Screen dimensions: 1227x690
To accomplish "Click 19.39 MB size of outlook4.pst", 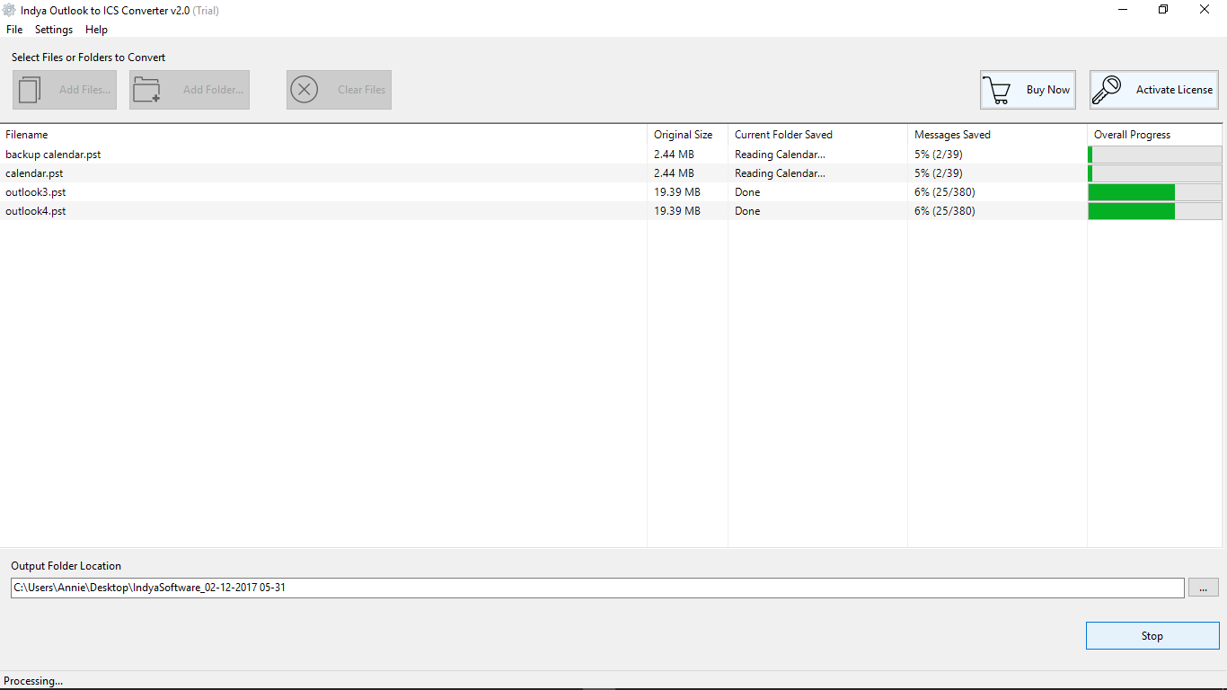I will pyautogui.click(x=677, y=211).
